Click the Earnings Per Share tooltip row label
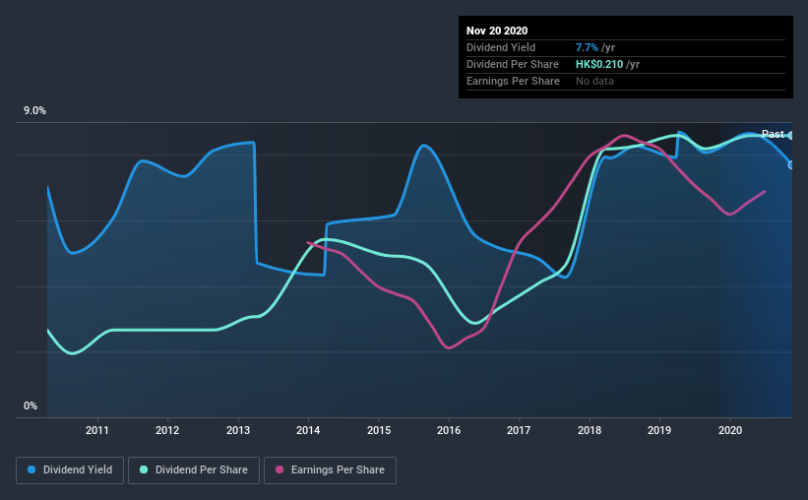This screenshot has width=808, height=500. (x=513, y=81)
